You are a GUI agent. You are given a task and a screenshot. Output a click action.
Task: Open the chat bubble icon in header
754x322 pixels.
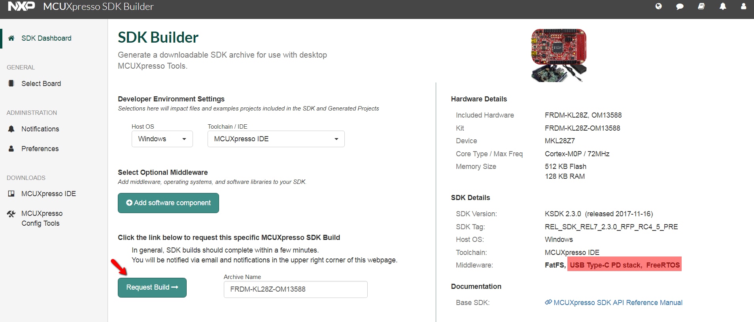(x=680, y=6)
